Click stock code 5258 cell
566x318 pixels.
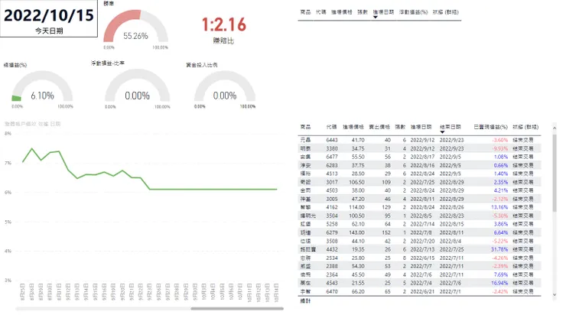tap(332, 224)
